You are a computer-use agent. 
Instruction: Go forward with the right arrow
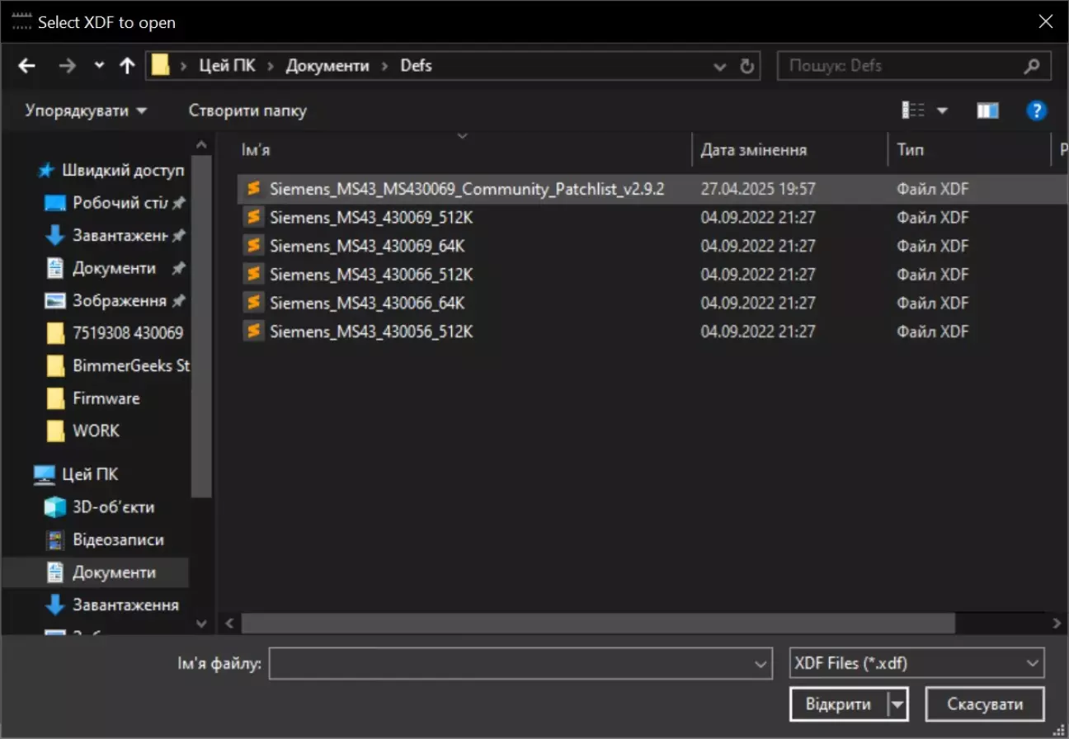68,66
